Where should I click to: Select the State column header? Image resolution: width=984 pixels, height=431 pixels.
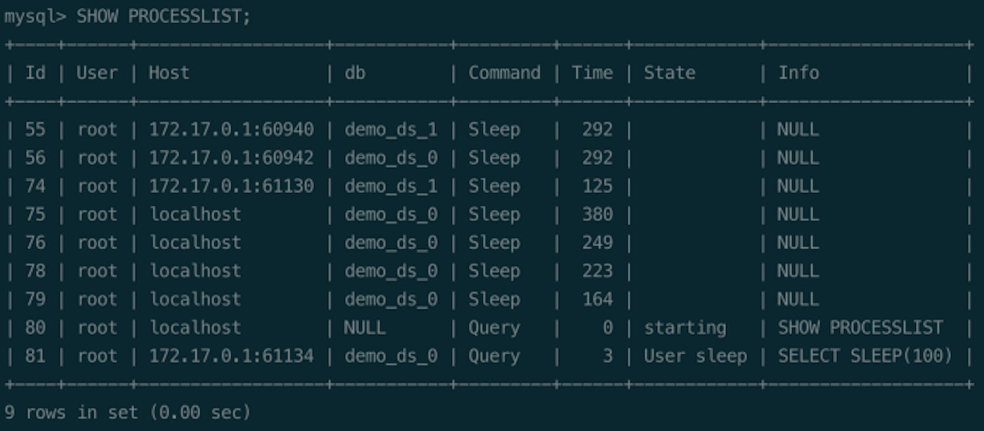[669, 73]
